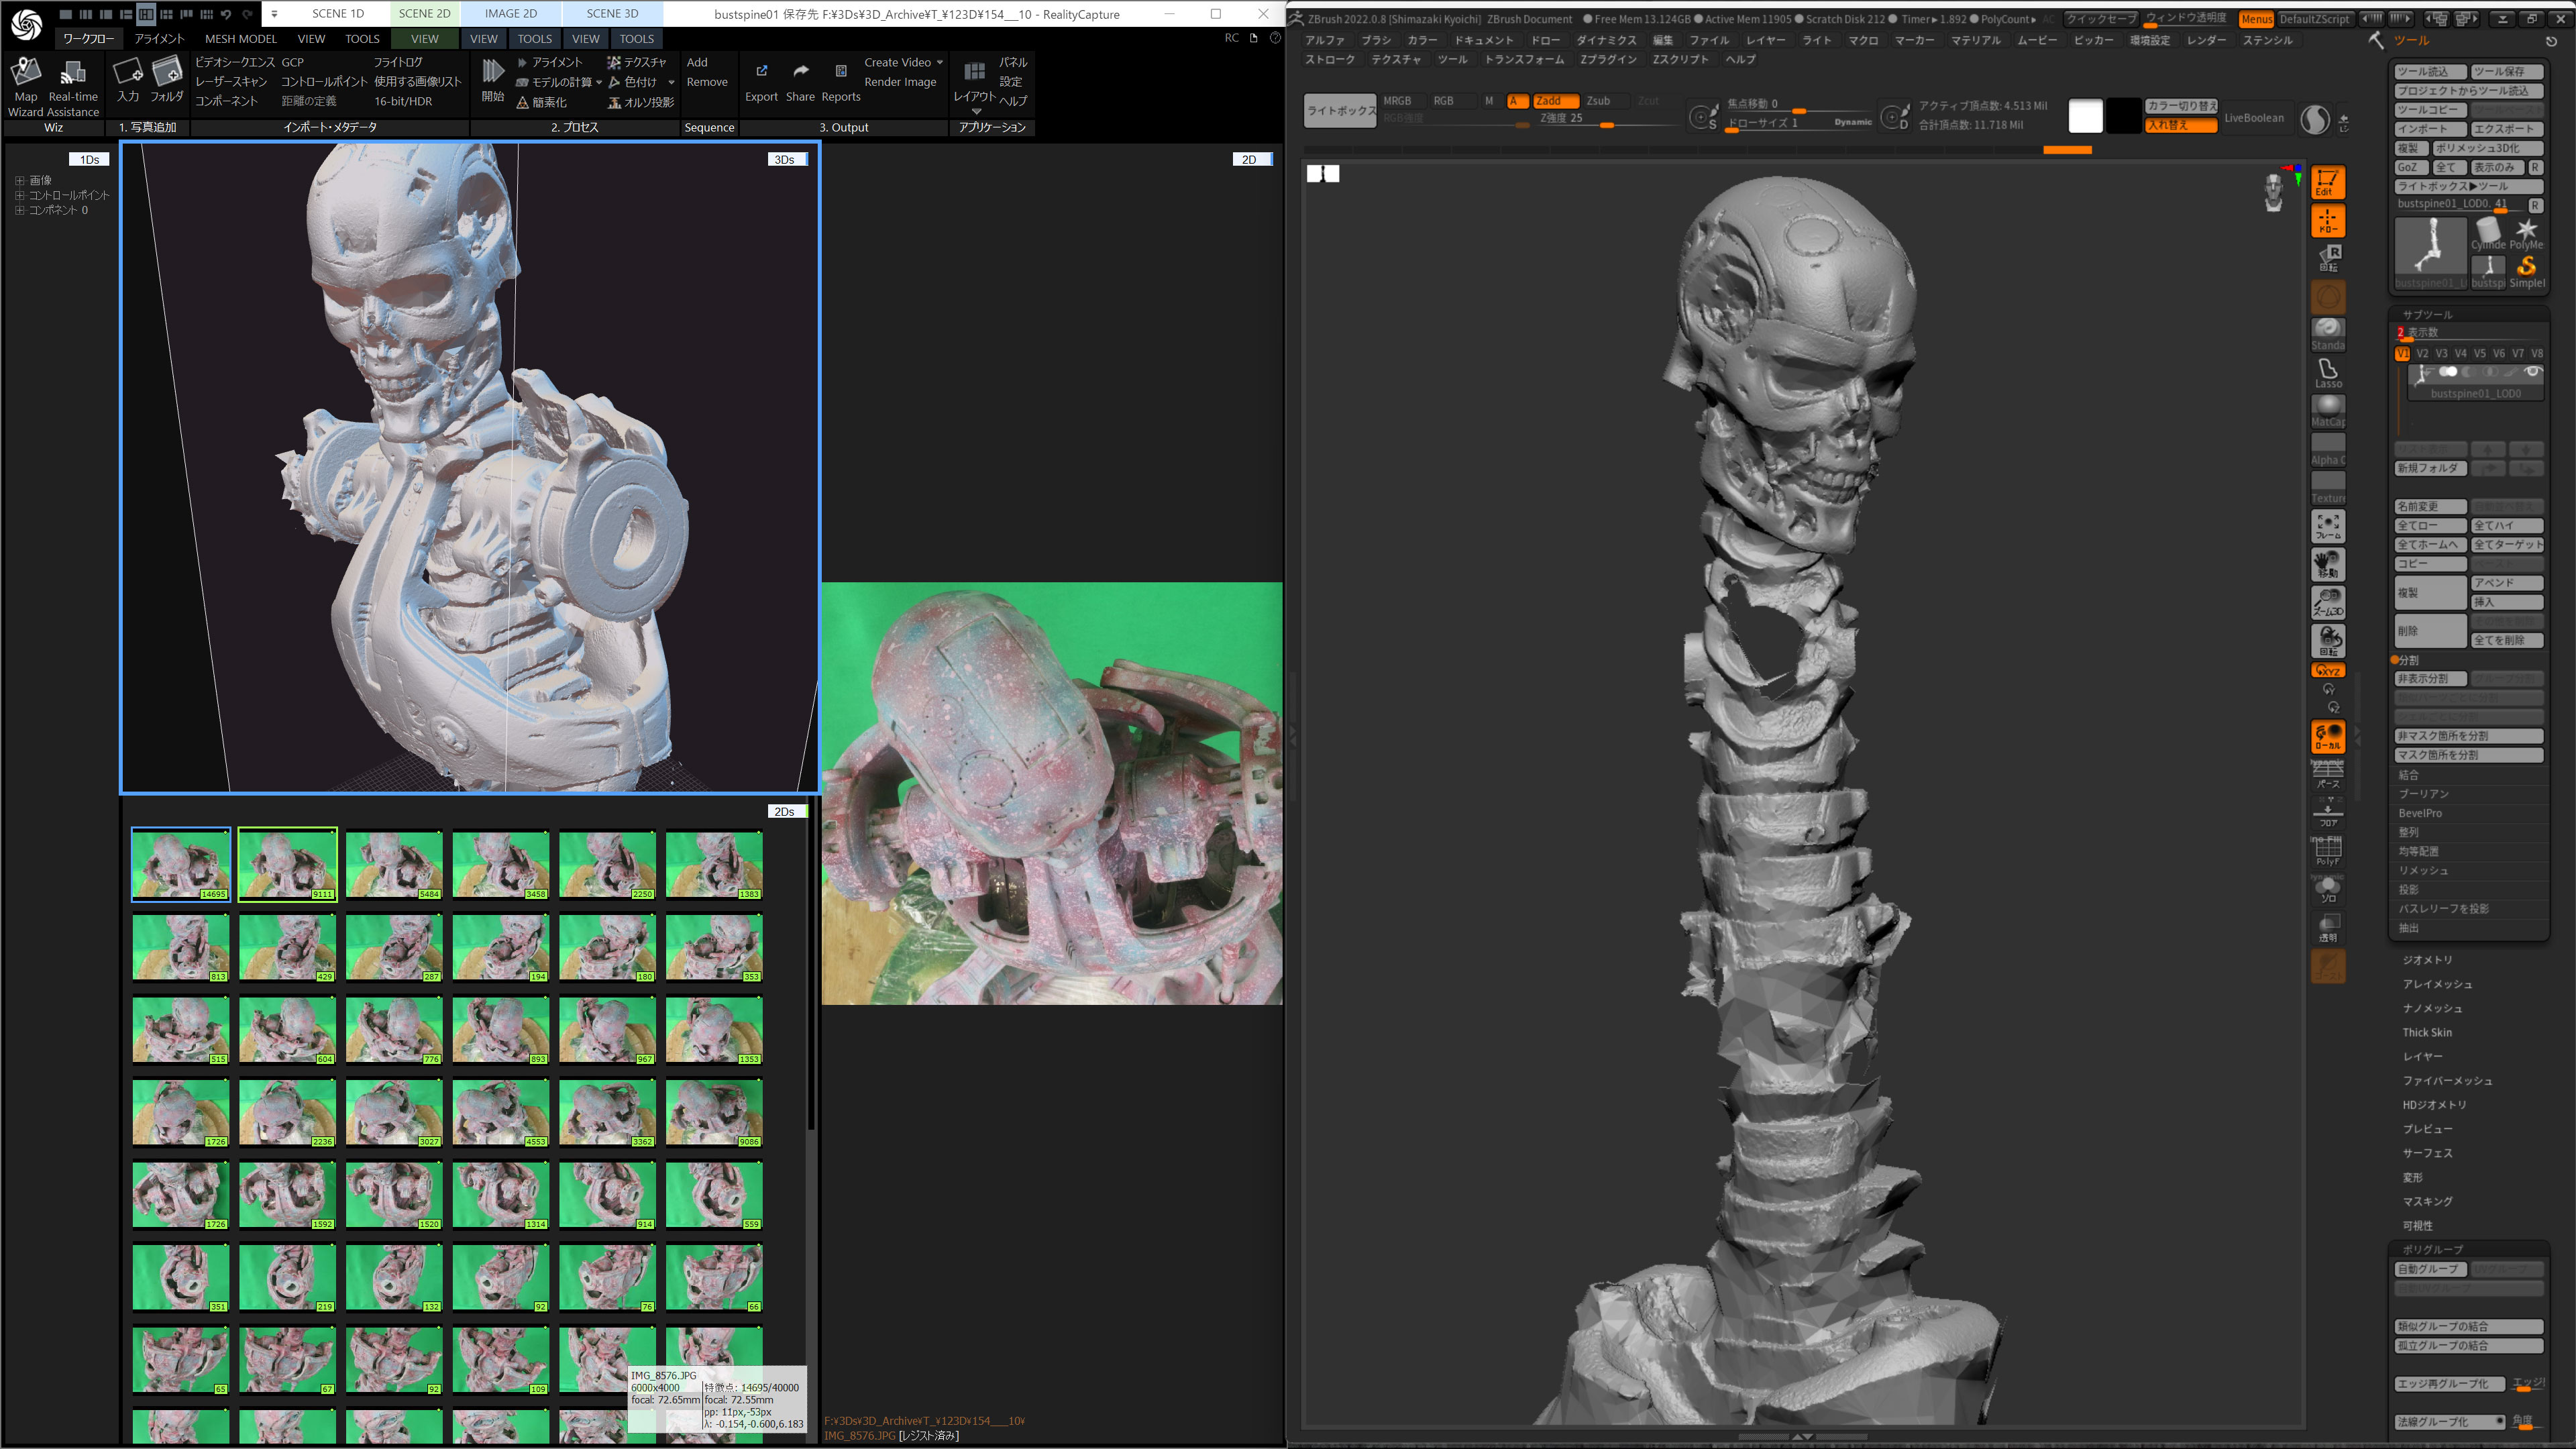Click the オルソ投影 ortho projection tool
Screen dimensions: 2576x1449
(641, 102)
